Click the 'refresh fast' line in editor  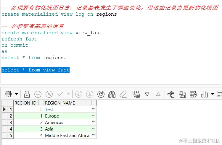[19, 39]
